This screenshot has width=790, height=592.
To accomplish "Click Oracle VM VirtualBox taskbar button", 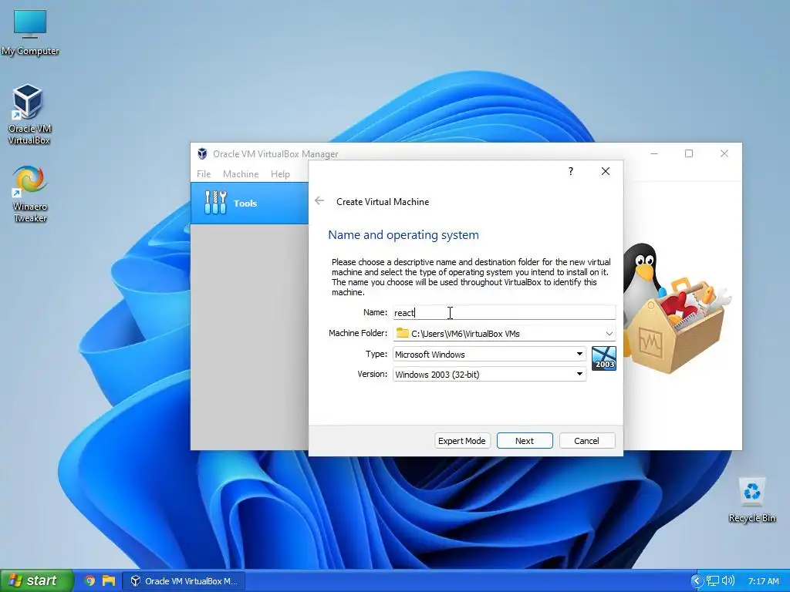I will tap(185, 580).
